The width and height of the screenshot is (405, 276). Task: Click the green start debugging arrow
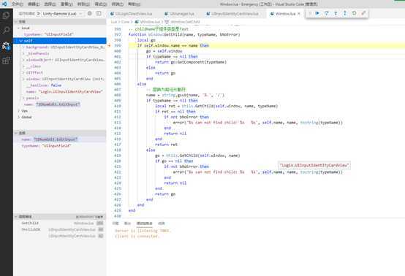point(39,13)
